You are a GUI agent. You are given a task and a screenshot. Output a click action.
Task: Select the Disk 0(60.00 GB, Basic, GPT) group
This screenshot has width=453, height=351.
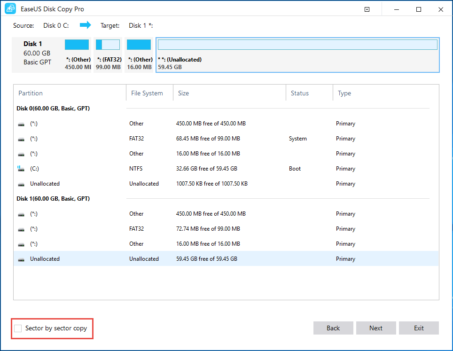point(53,109)
